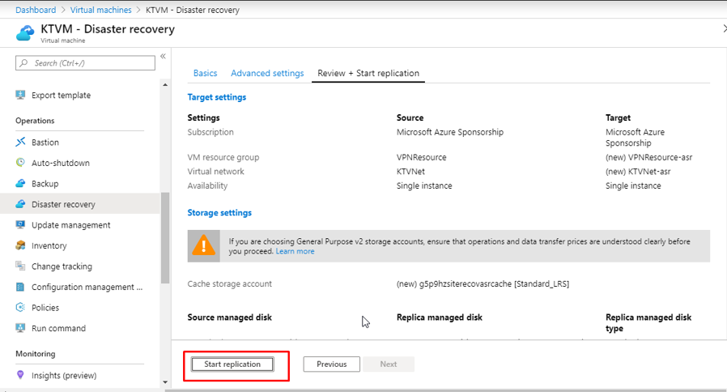Go back with Previous button

tap(331, 364)
